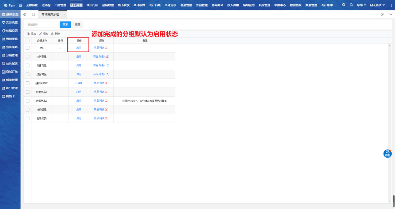
Task: Select 商城订单 in the left sidebar
Action: click(x=10, y=72)
